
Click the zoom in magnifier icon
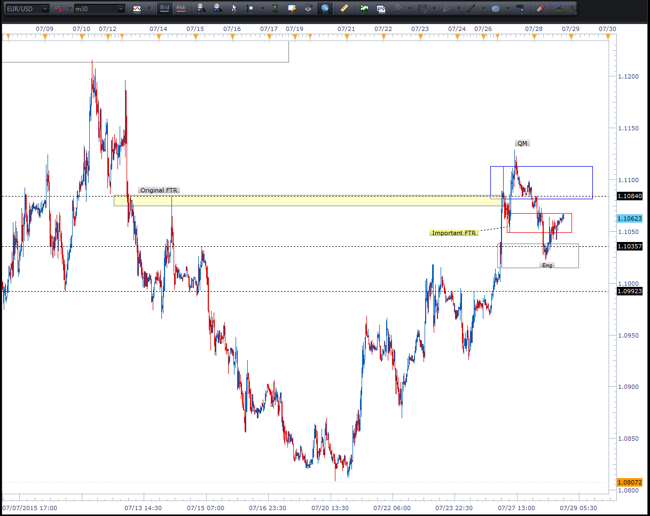(x=200, y=9)
